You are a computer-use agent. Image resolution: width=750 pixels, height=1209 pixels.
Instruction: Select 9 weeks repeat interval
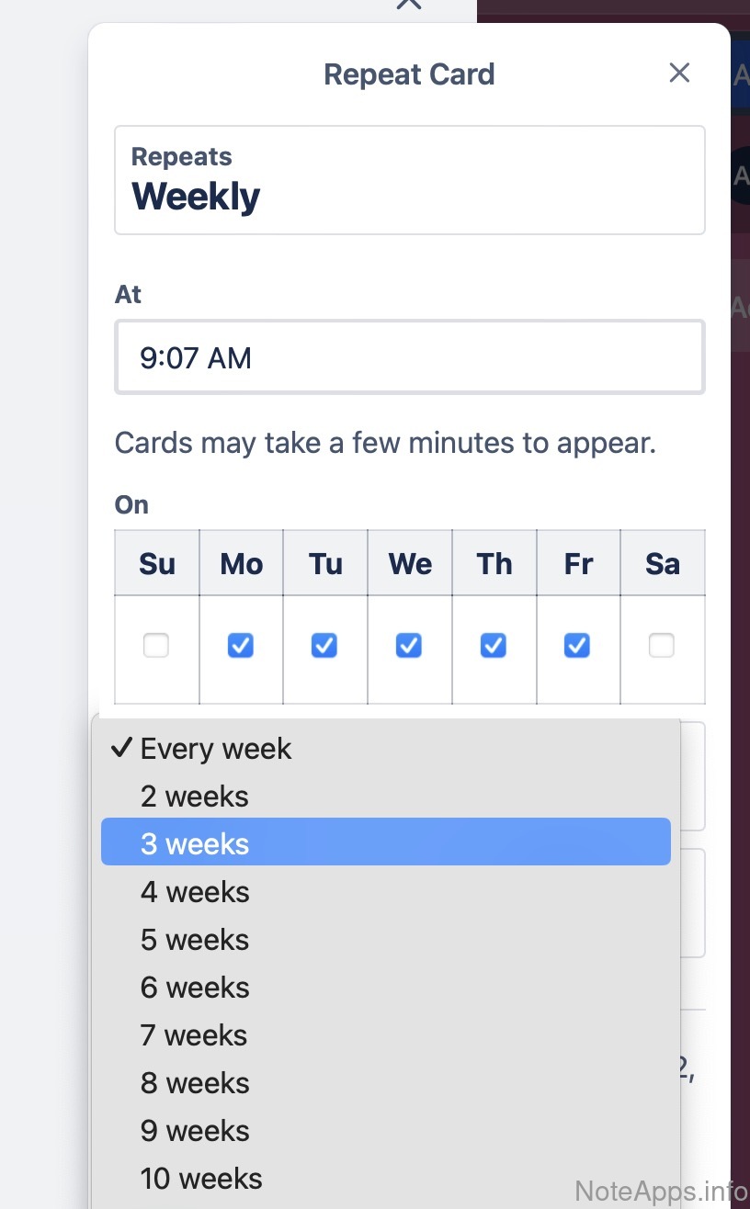point(195,1131)
